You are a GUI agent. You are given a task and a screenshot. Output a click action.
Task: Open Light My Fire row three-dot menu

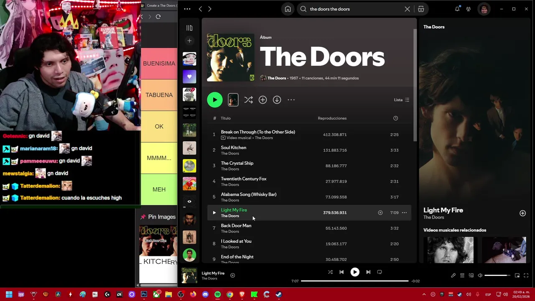(x=404, y=213)
